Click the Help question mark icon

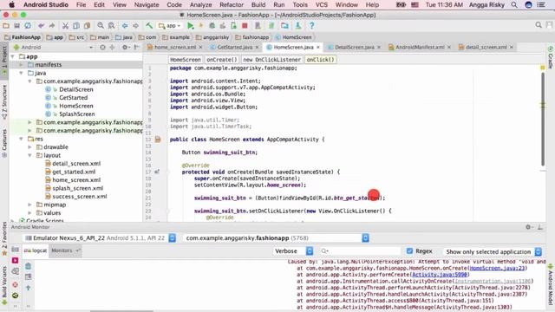pos(311,25)
